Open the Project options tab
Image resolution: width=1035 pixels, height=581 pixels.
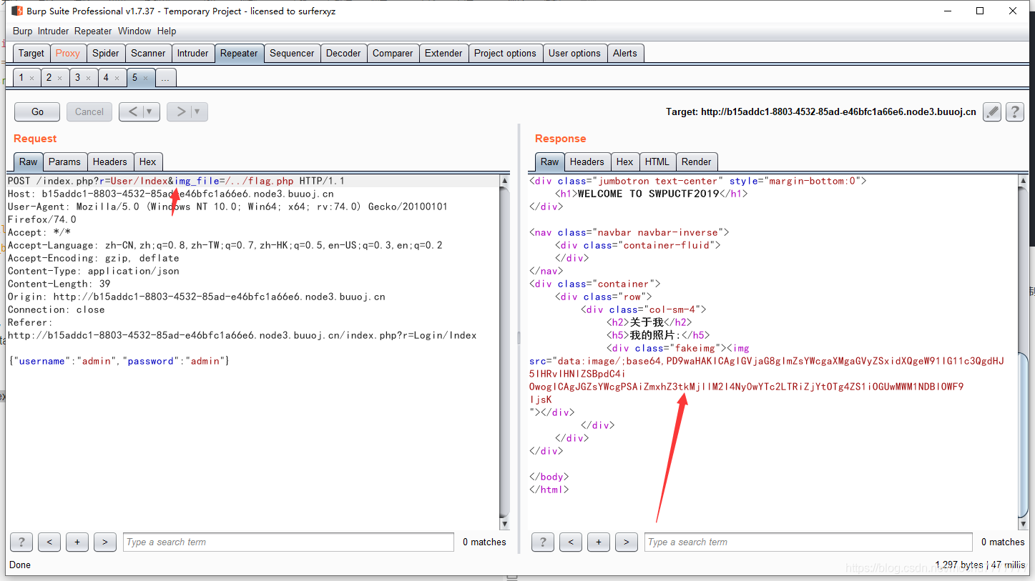point(505,53)
